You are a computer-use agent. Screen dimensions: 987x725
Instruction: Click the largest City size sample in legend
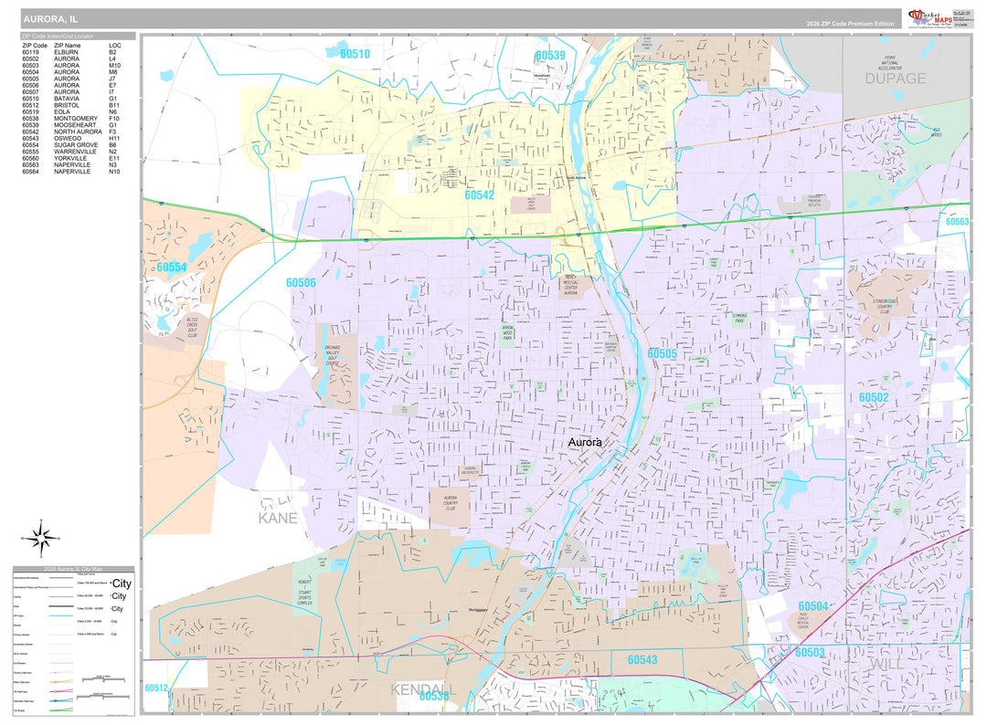coord(122,583)
